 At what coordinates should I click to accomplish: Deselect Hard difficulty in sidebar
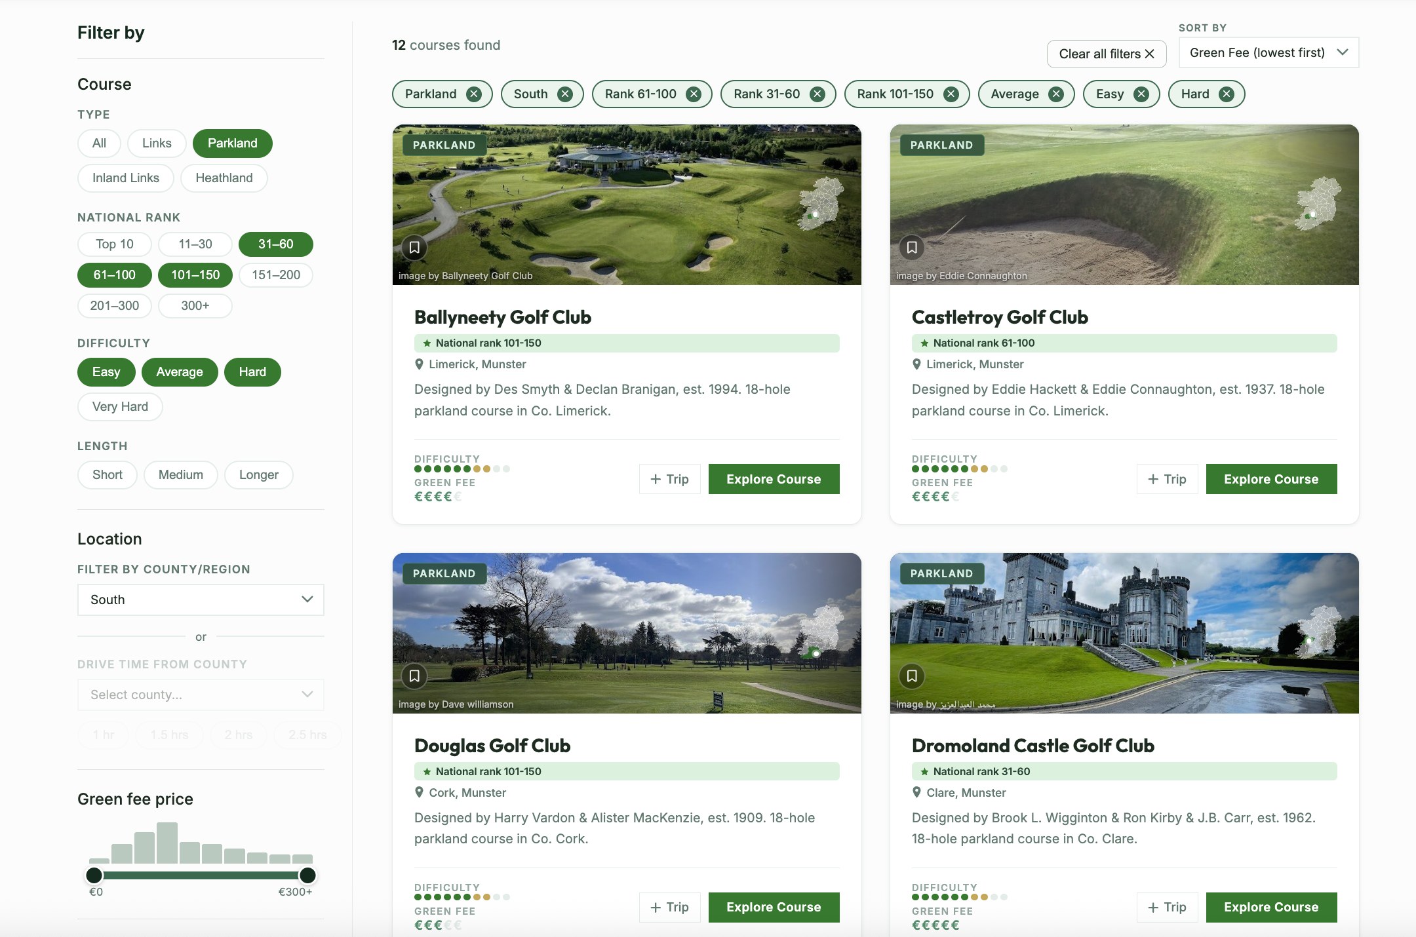[252, 372]
